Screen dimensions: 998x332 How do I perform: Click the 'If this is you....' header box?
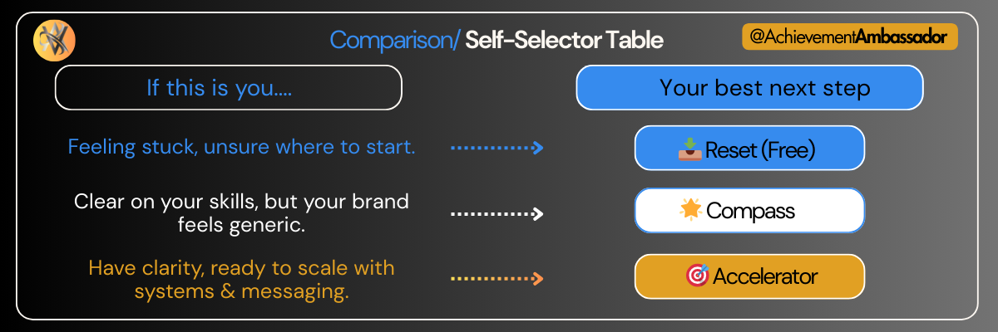point(229,88)
